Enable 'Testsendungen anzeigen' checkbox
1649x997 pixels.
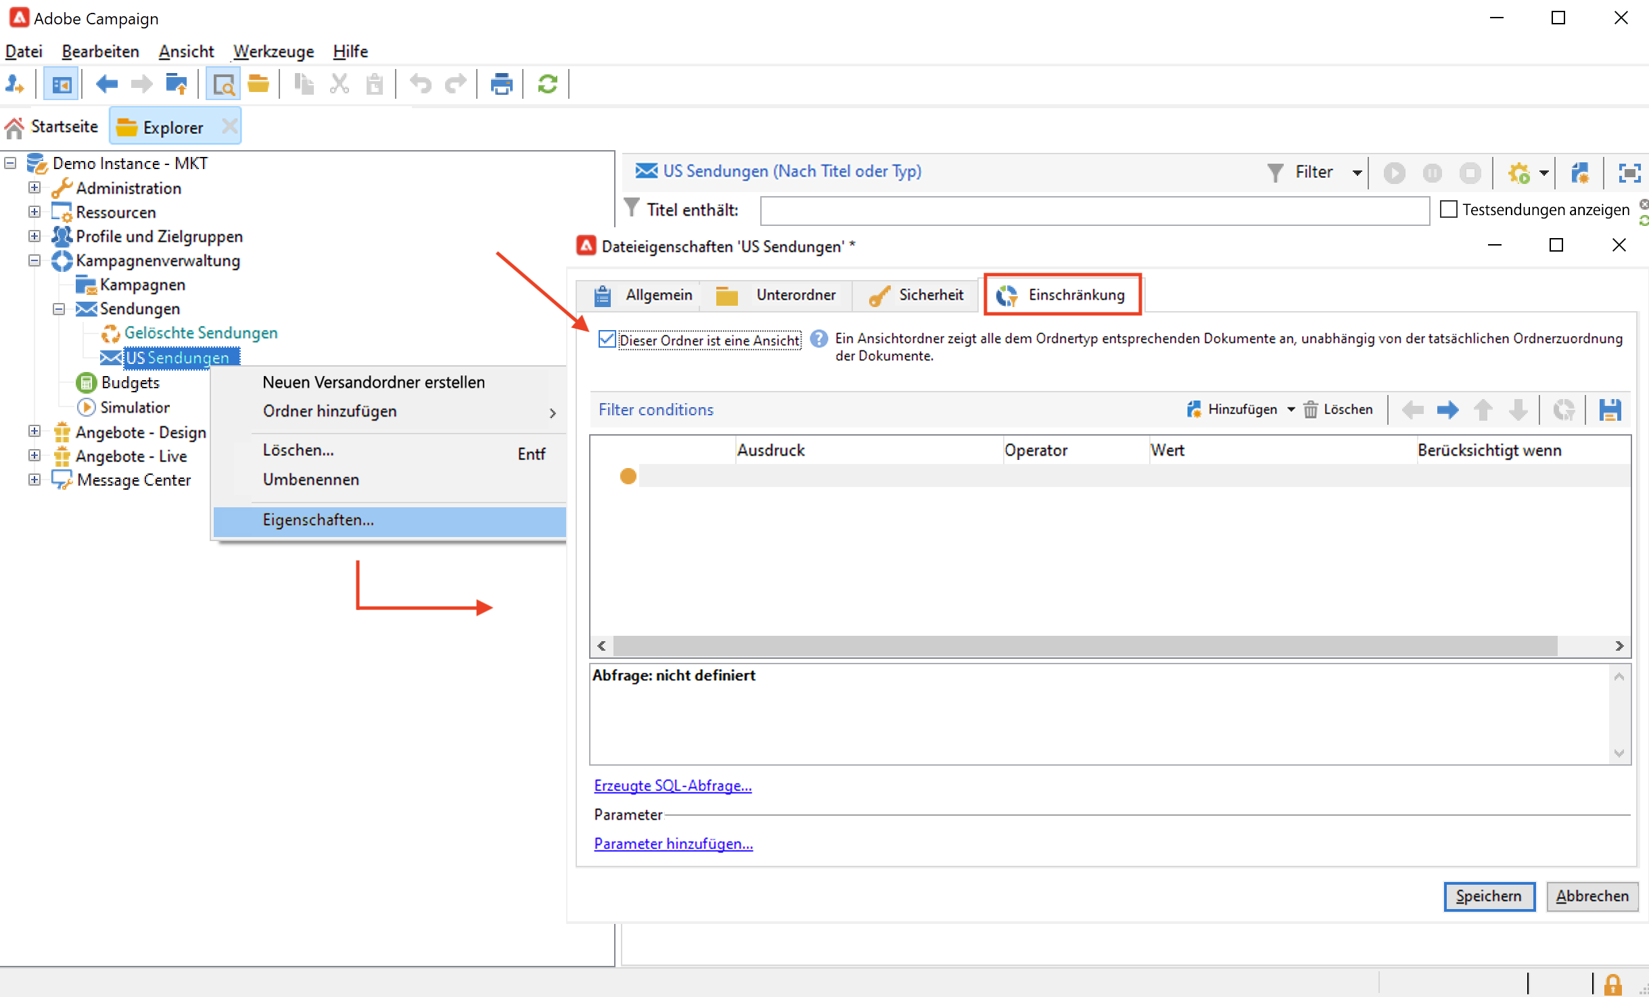(1448, 210)
